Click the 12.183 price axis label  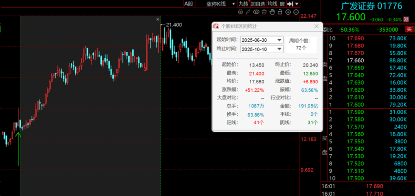pos(309,139)
